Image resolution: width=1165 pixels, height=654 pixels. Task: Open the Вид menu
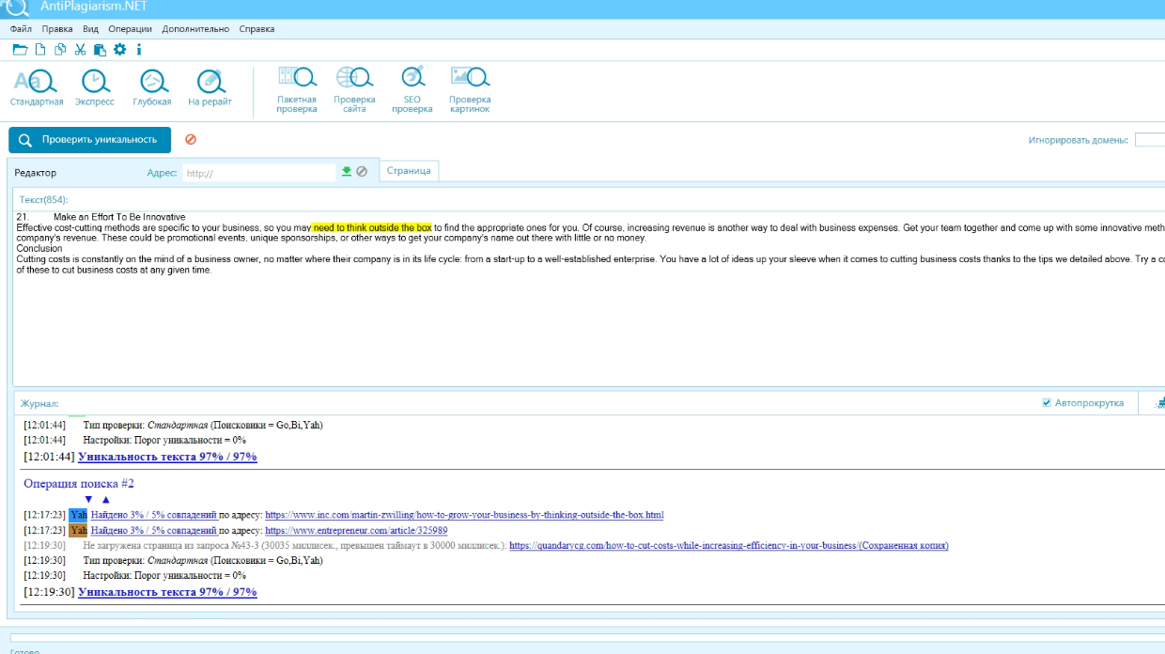90,29
